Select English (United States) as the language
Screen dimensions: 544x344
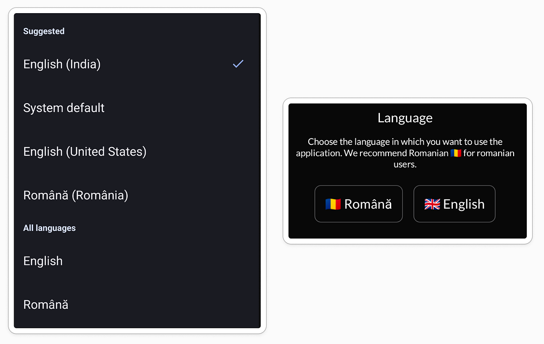84,151
